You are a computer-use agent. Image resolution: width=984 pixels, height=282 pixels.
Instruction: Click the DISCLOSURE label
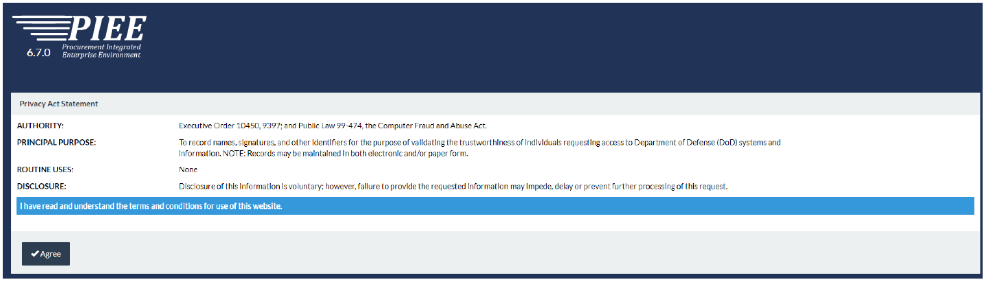tap(41, 187)
